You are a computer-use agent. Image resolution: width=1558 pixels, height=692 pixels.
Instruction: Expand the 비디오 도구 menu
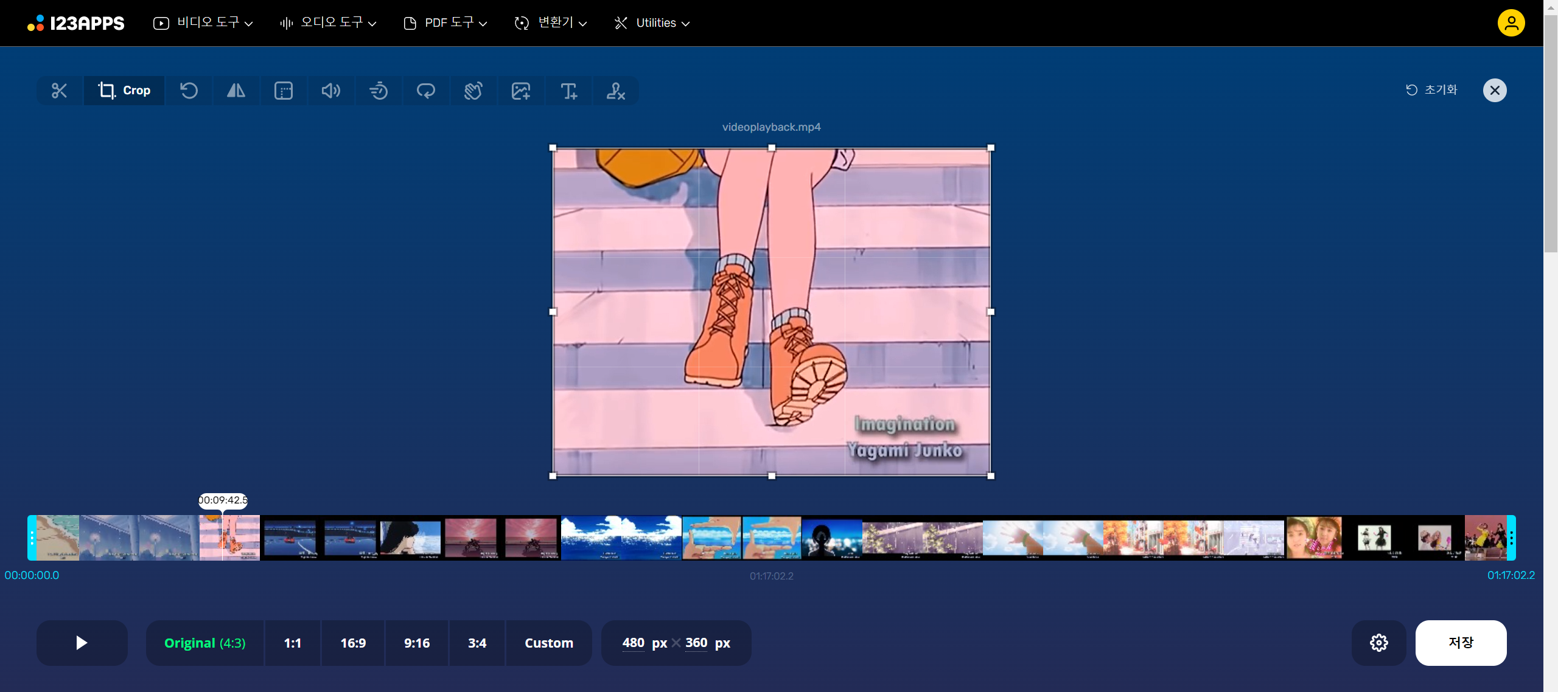(x=203, y=23)
